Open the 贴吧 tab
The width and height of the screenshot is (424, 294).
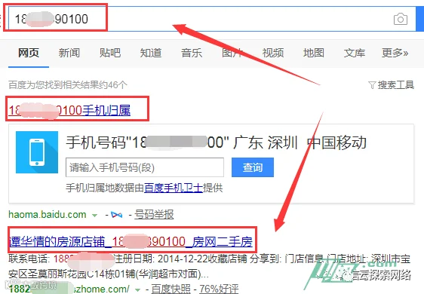click(x=110, y=53)
